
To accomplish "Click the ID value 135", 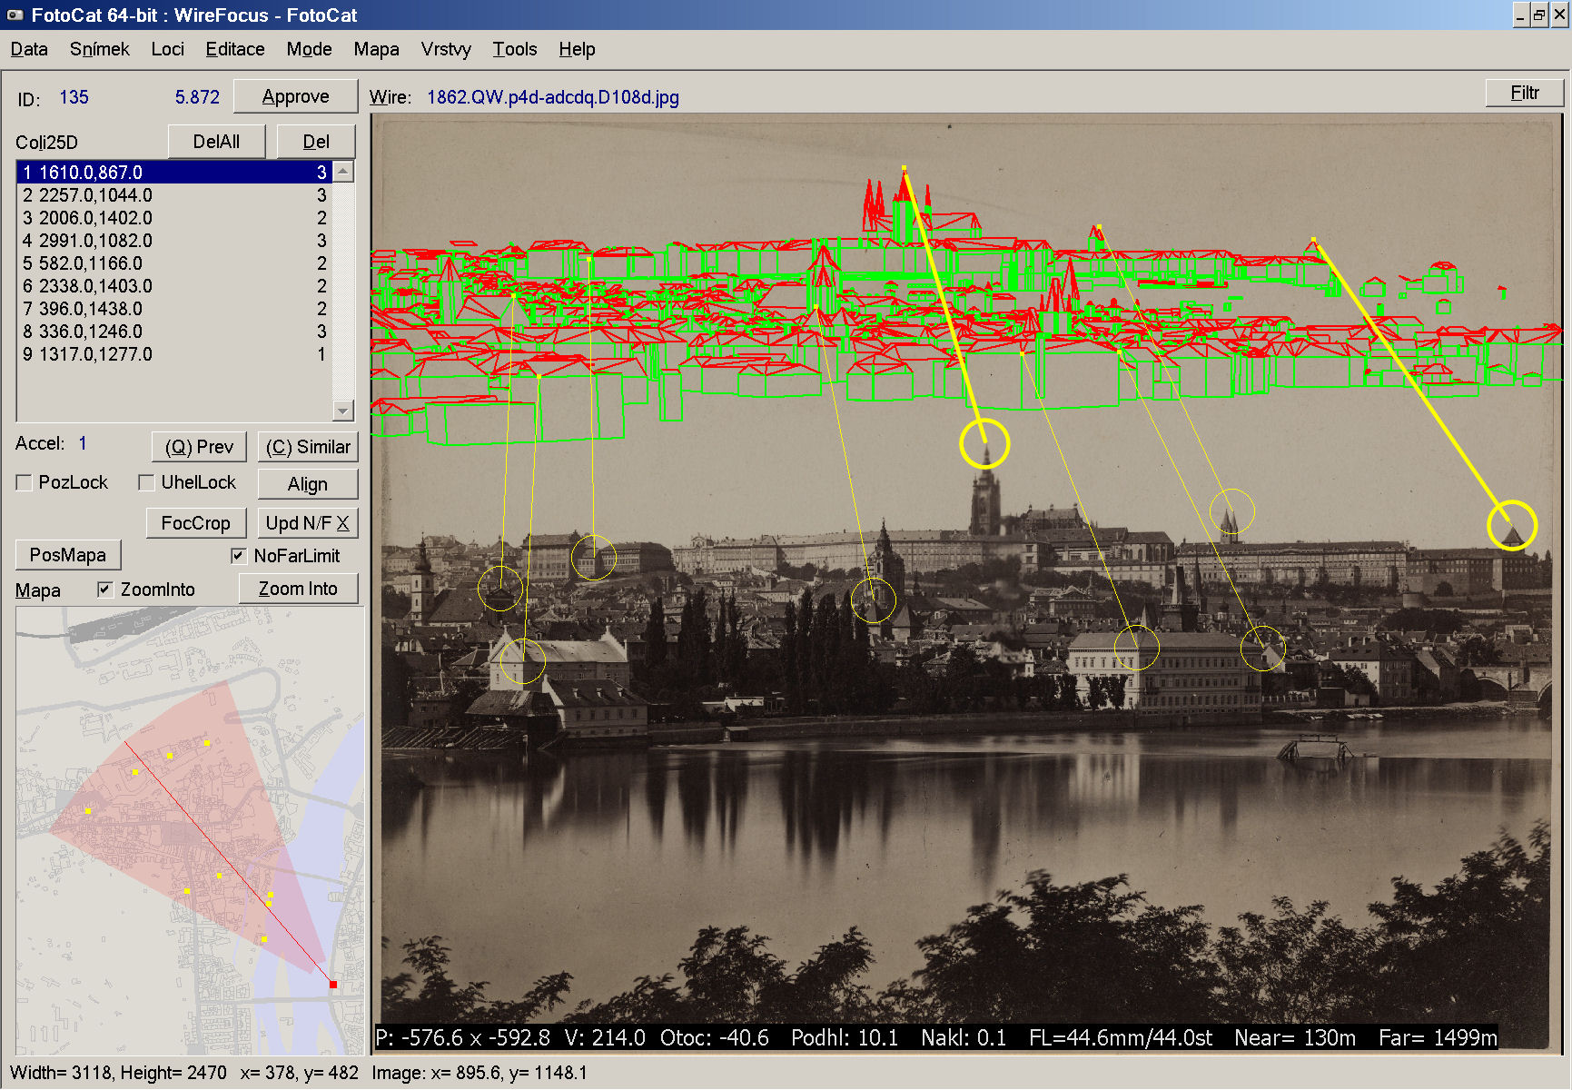I will coord(74,97).
